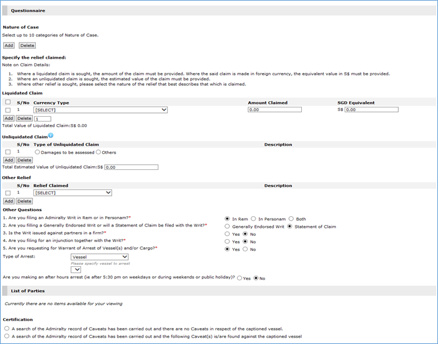This screenshot has height=344, width=438.
Task: Click Delete button under Nature of Case
Action: click(x=27, y=46)
